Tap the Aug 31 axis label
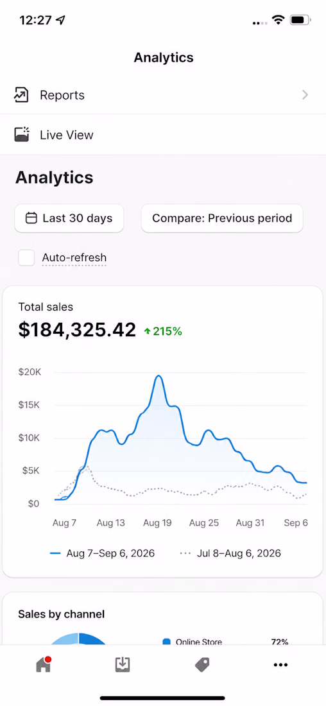The image size is (326, 706). (x=250, y=522)
